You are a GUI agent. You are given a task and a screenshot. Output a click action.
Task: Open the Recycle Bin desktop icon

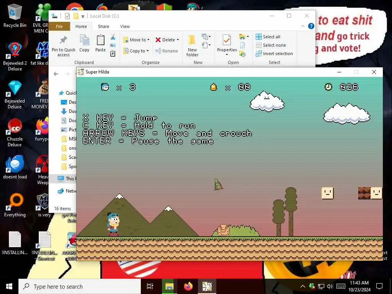point(15,16)
